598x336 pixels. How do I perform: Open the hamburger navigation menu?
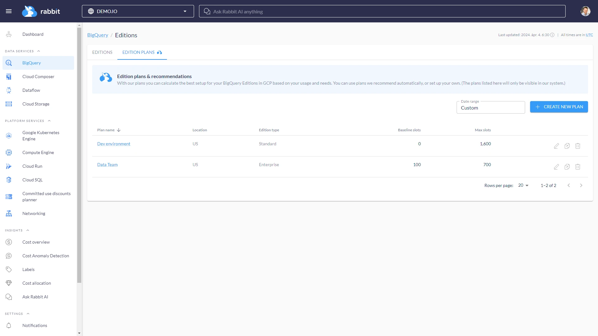tap(9, 11)
